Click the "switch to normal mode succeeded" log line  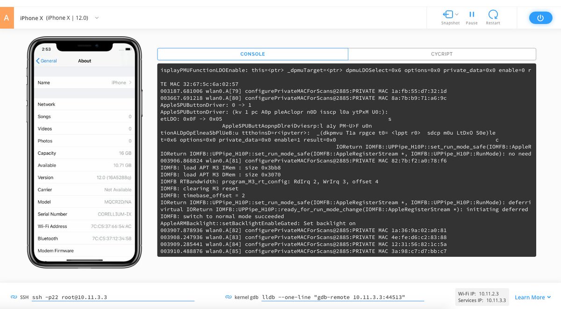222,217
